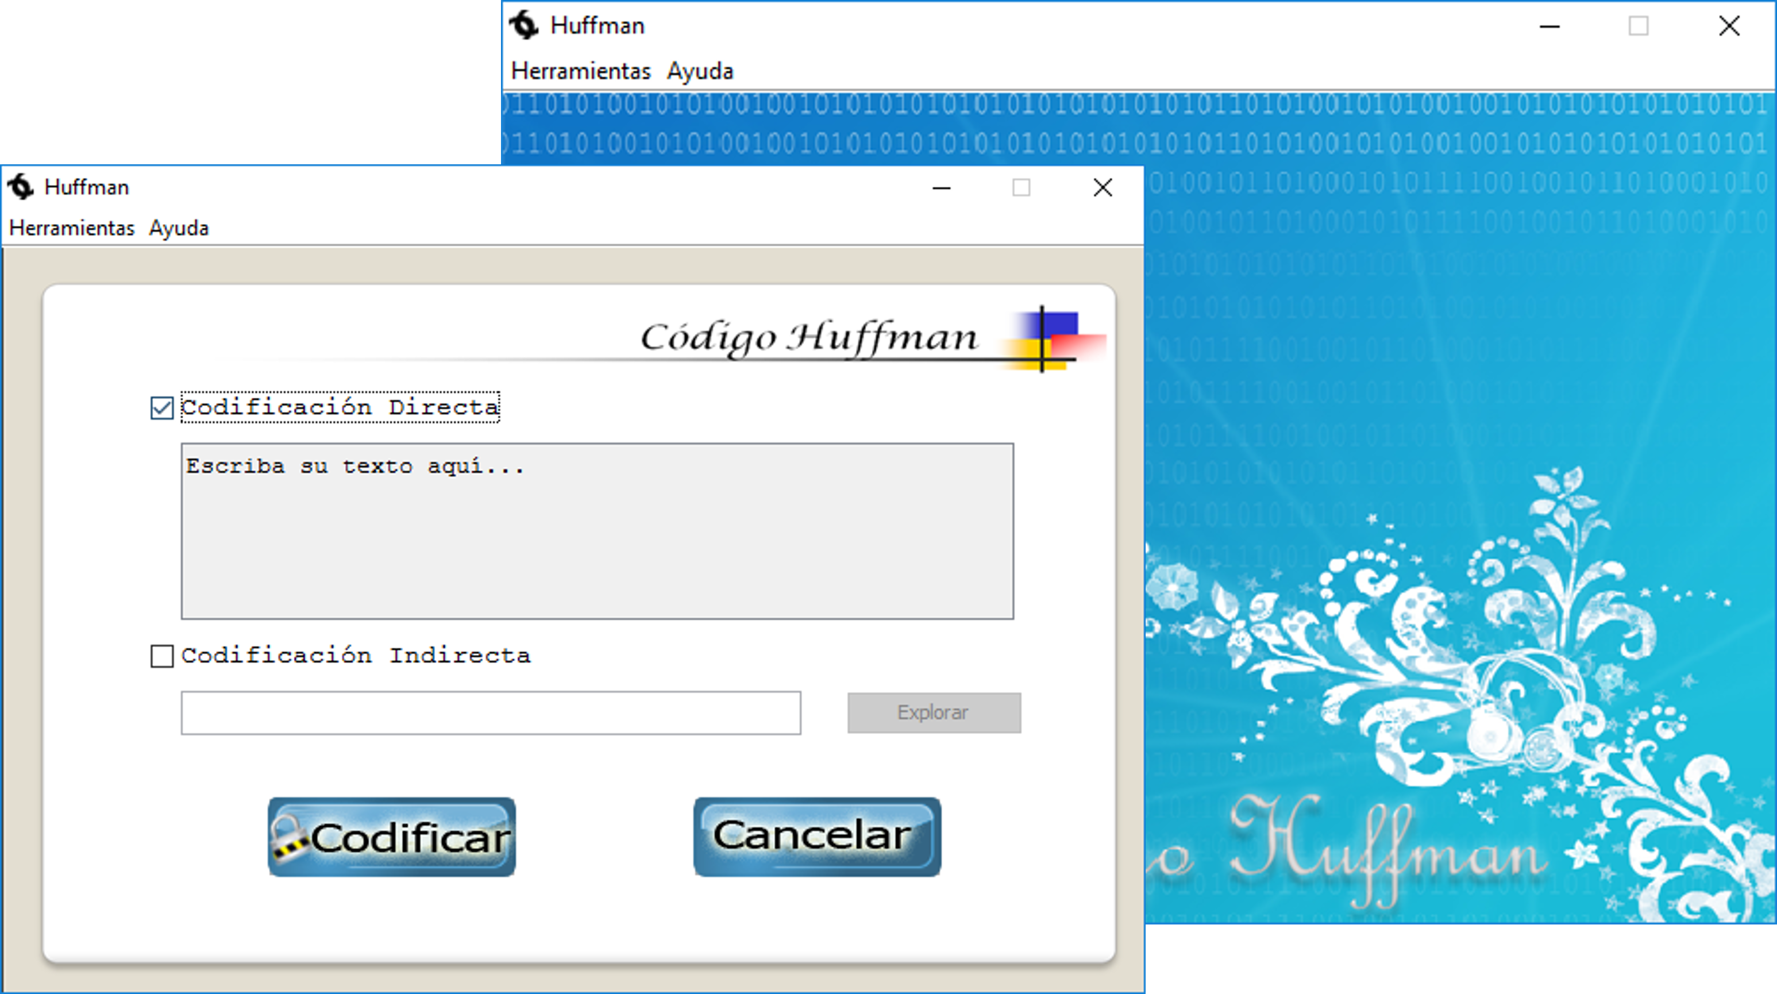Enable the Codificación Indirecta checkbox
Screen dimensions: 1777x994
[162, 656]
